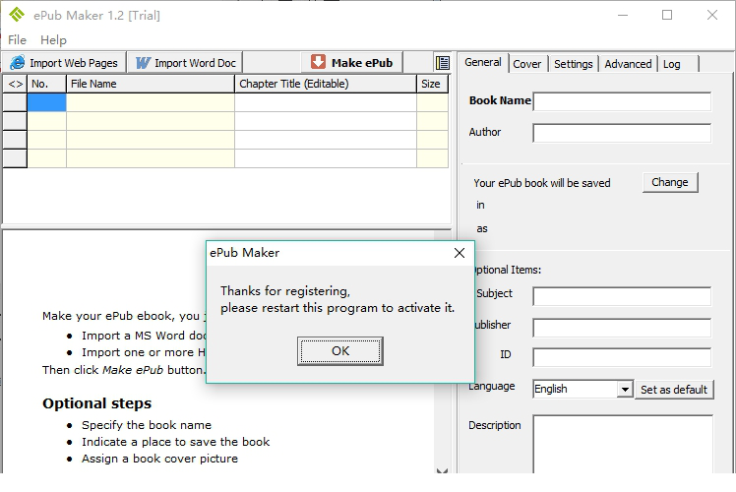Image resolution: width=736 pixels, height=492 pixels.
Task: Maximize the ePub Maker window
Action: point(667,15)
